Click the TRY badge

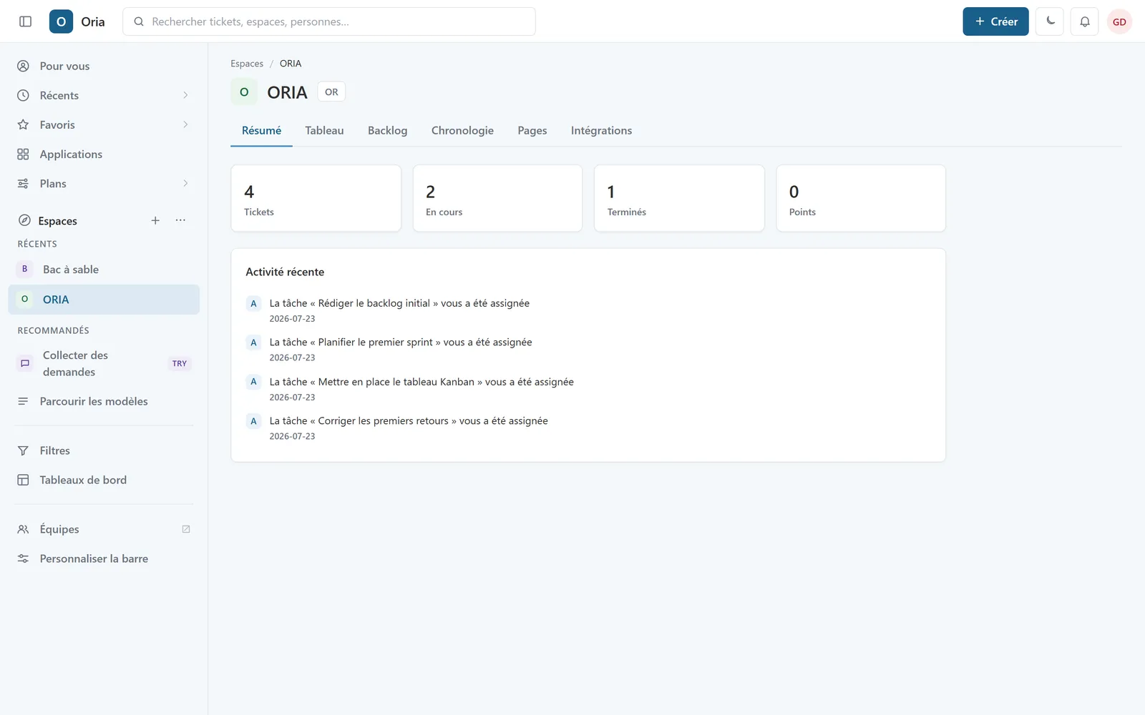(x=180, y=363)
